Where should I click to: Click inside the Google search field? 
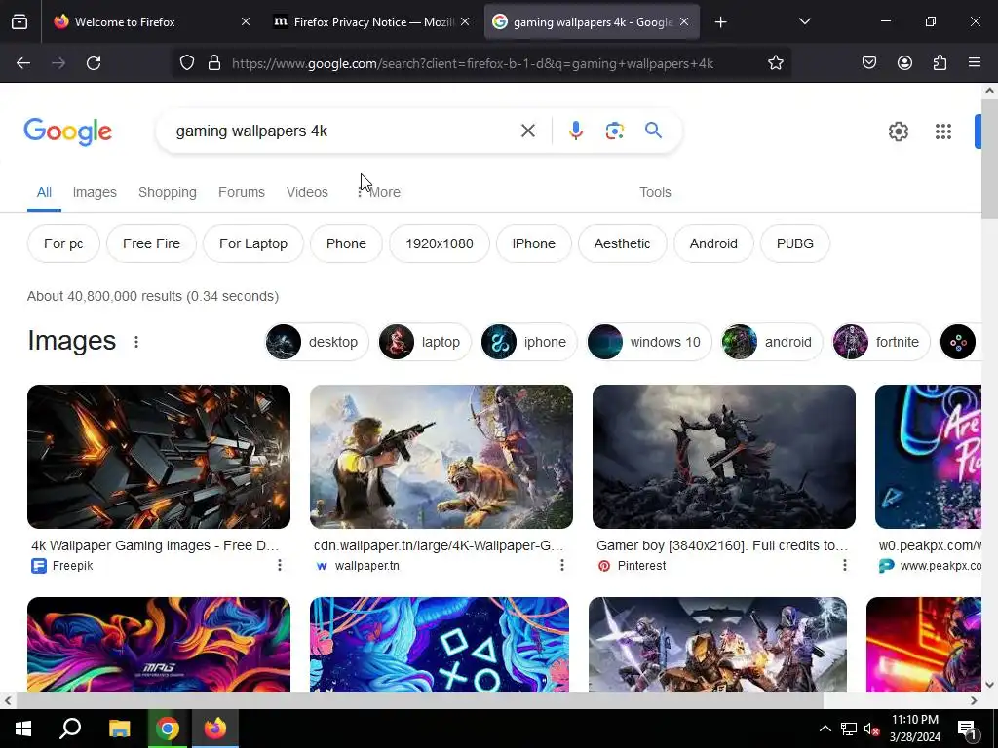[344, 131]
